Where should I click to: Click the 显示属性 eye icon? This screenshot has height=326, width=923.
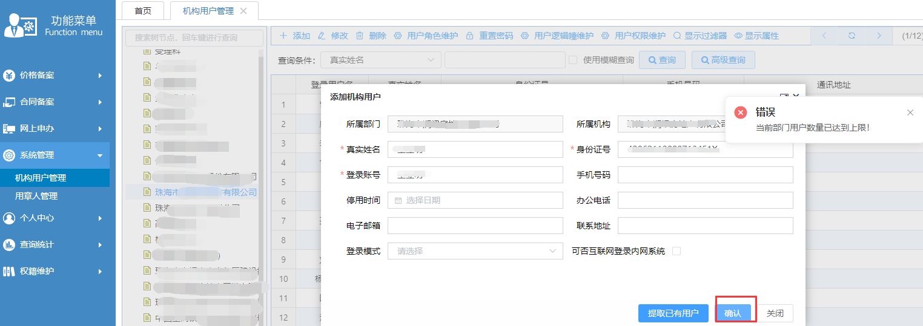click(738, 36)
